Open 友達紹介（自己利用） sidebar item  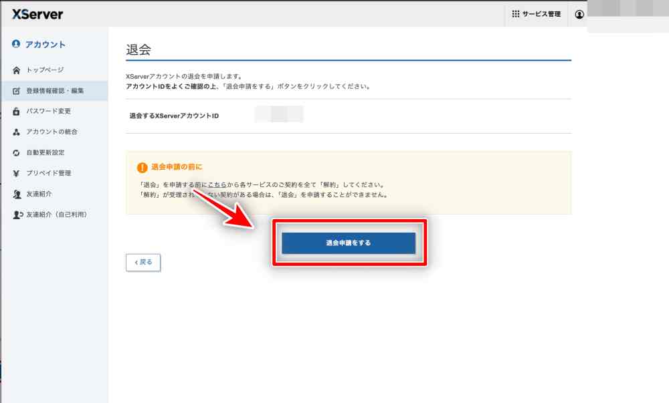click(56, 215)
